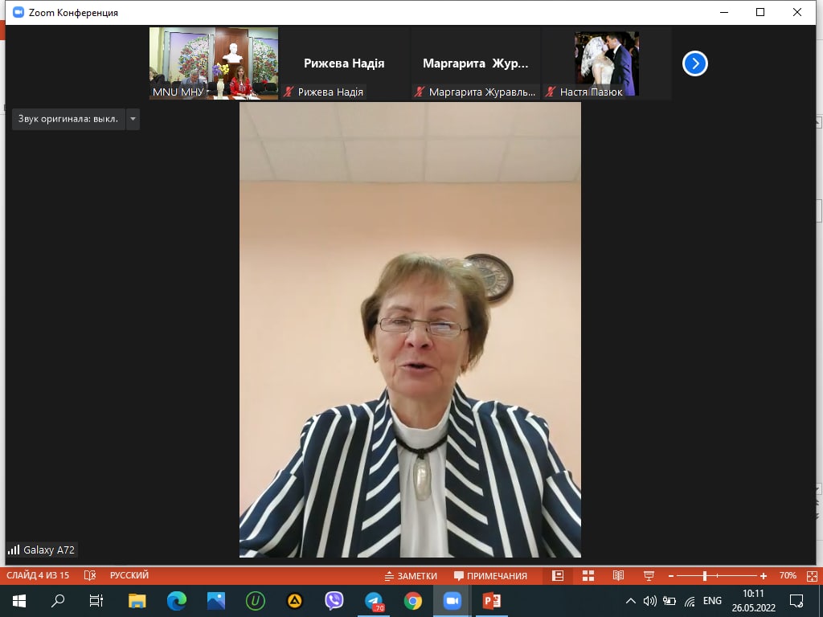The width and height of the screenshot is (823, 617).
Task: Open Telegram from the taskbar
Action: (x=374, y=600)
